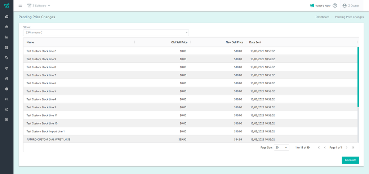
Task: Open the hamburger menu in top bar
Action: (20, 6)
